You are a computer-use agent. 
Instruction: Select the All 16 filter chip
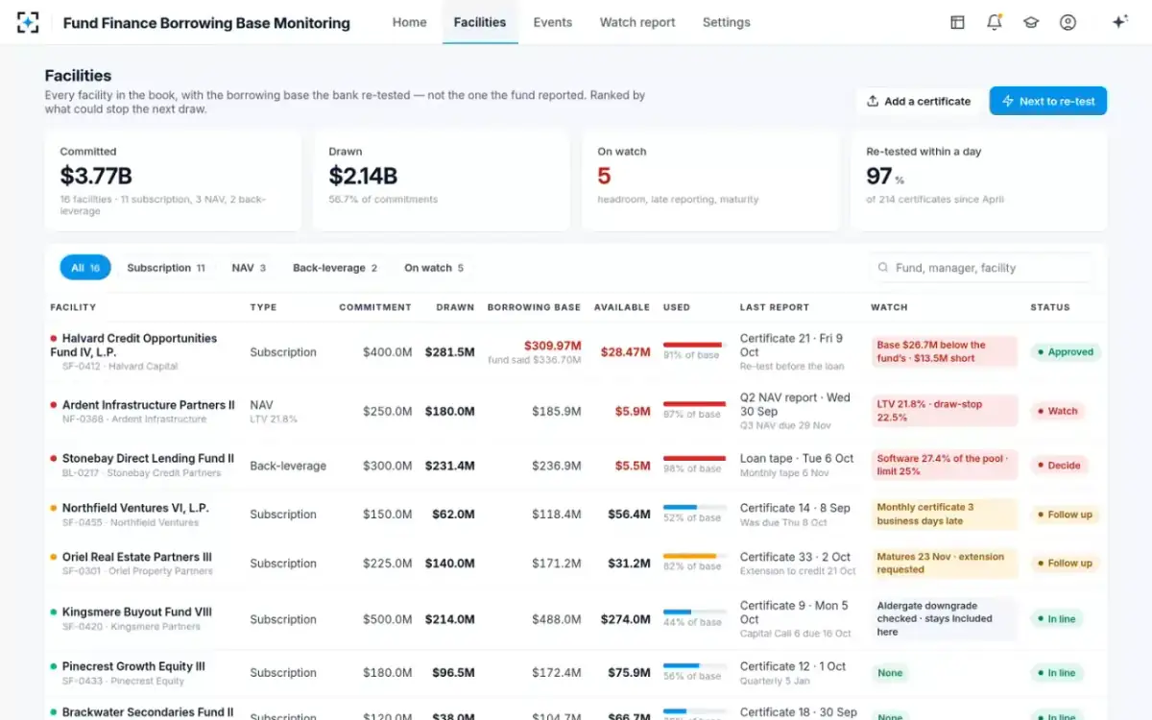click(85, 268)
